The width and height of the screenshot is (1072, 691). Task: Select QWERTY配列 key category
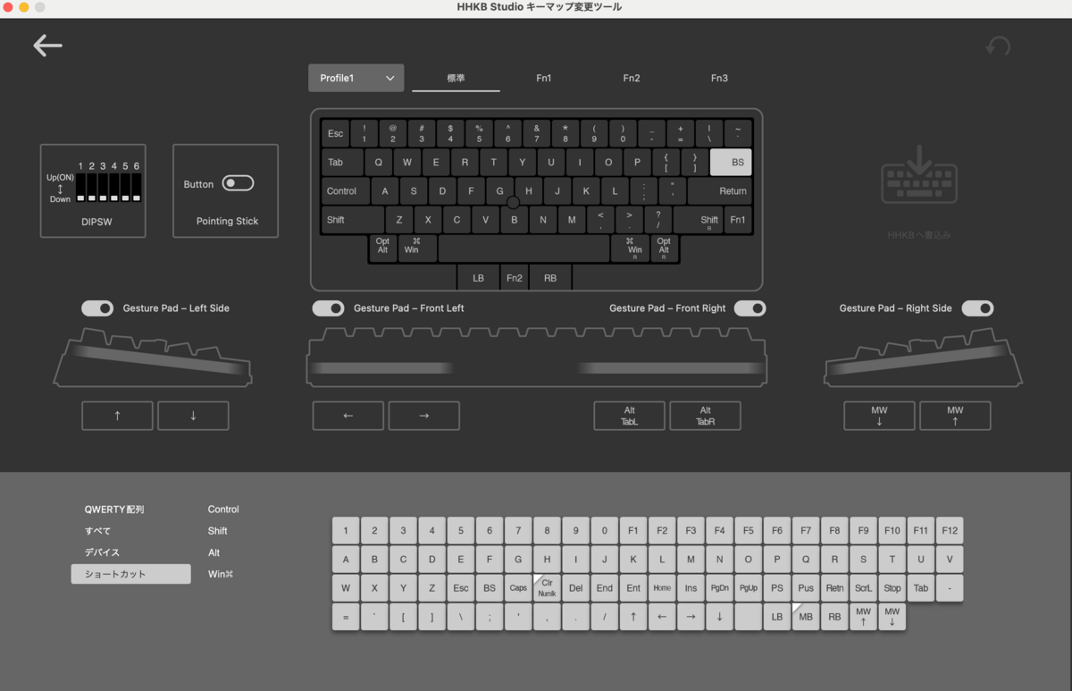click(x=114, y=510)
